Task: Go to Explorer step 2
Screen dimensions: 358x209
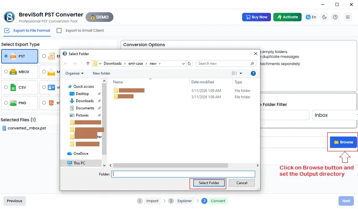Action: pos(180,201)
